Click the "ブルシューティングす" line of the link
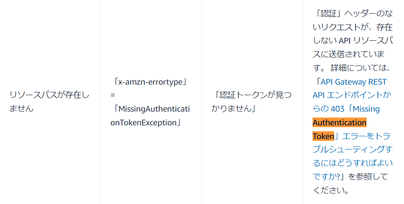The image size is (404, 204). pos(352,149)
